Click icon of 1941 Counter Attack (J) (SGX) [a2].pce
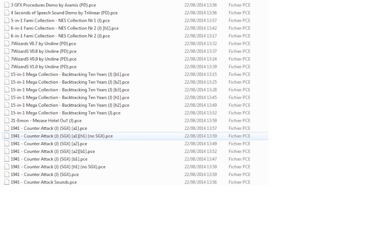This screenshot has width=370, height=231. click(x=7, y=144)
